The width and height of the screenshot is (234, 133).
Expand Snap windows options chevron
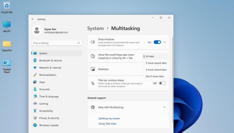click(x=164, y=42)
